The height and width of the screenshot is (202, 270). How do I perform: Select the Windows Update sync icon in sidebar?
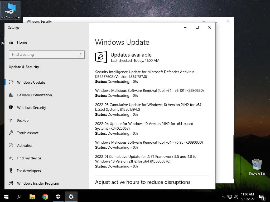(11, 82)
